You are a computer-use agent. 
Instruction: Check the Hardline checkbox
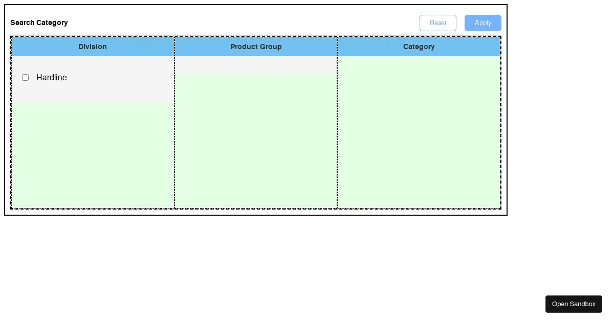[x=25, y=78]
